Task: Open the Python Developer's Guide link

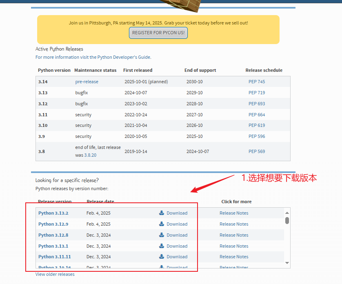Action: tap(93, 57)
